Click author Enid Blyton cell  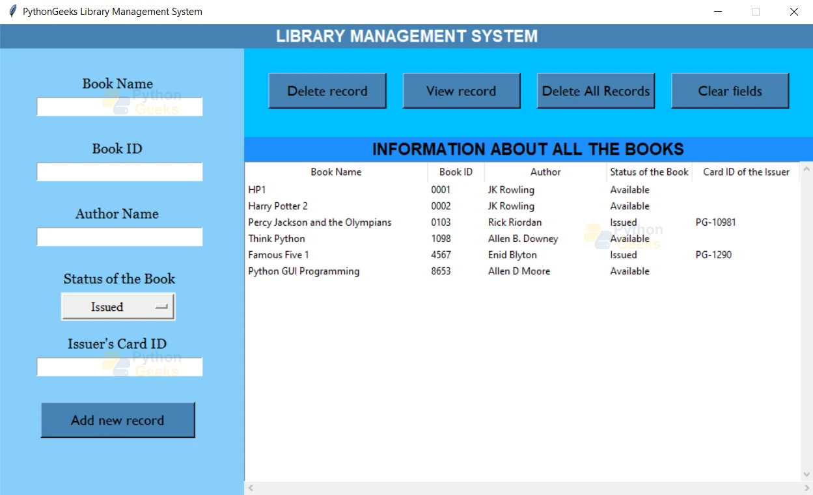tap(512, 255)
